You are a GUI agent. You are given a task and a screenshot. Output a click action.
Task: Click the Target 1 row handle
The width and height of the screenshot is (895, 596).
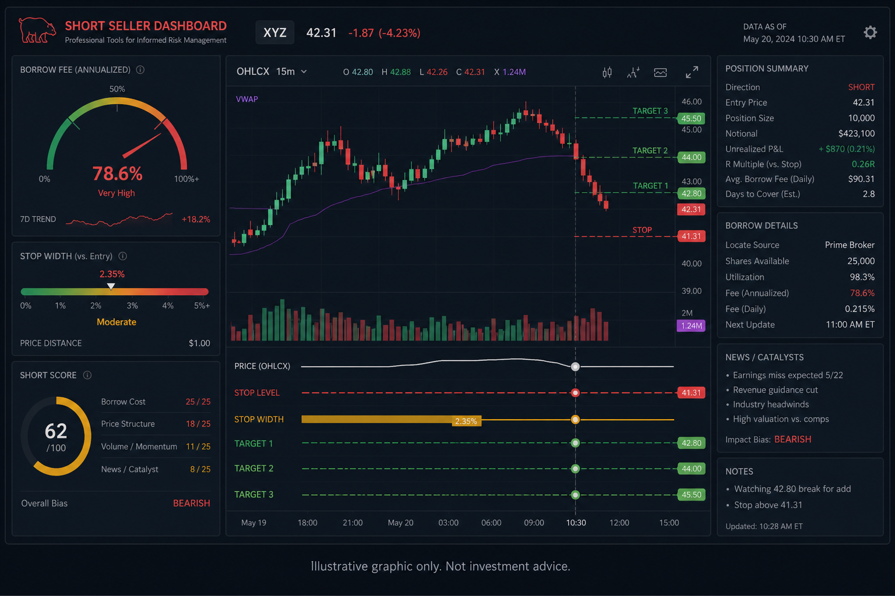pos(575,443)
